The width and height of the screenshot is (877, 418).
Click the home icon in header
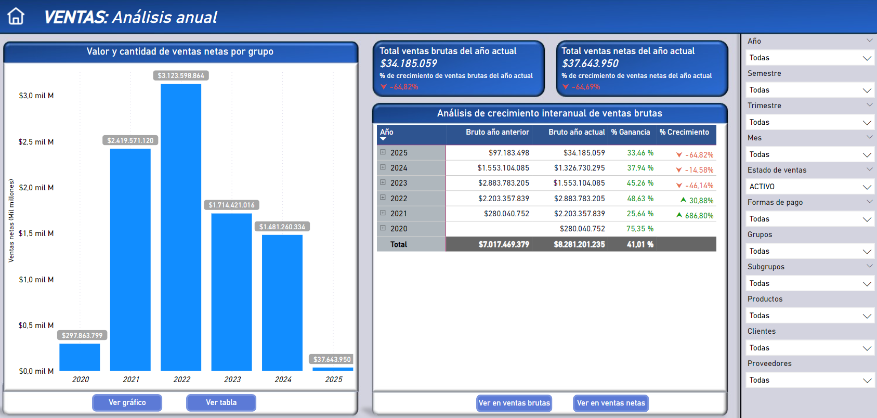[16, 16]
